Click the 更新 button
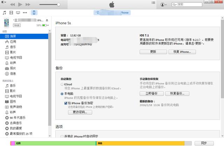Image resolution: width=224 pixels, height=149 pixels. tap(153, 52)
